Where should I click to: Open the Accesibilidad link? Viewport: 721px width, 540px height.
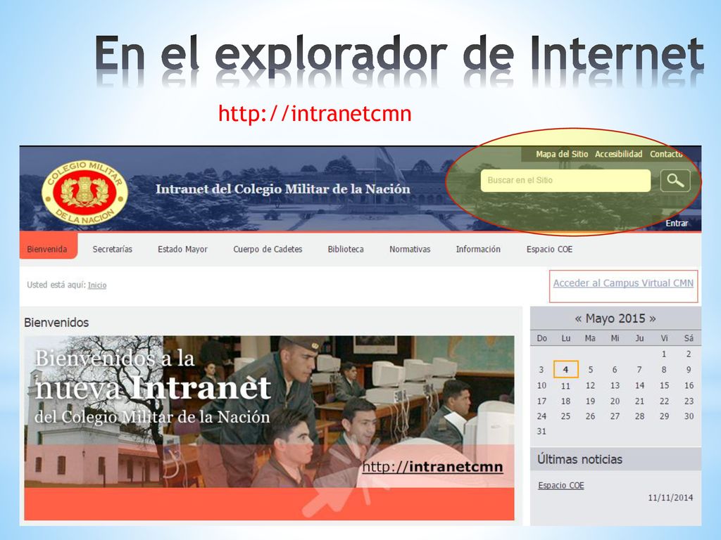[618, 154]
